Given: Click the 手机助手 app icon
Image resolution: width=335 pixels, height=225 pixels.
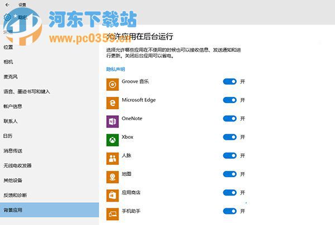Looking at the screenshot, I should pyautogui.click(x=113, y=214).
